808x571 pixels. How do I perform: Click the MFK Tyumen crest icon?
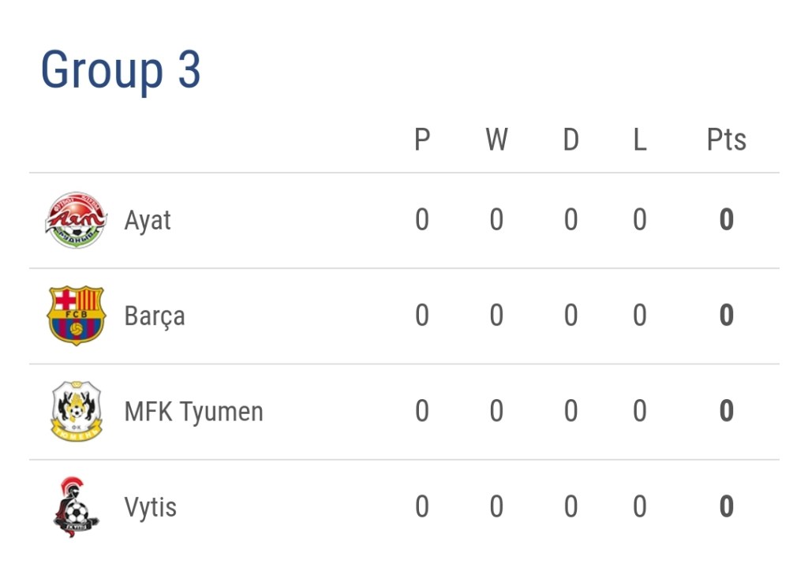coord(76,411)
